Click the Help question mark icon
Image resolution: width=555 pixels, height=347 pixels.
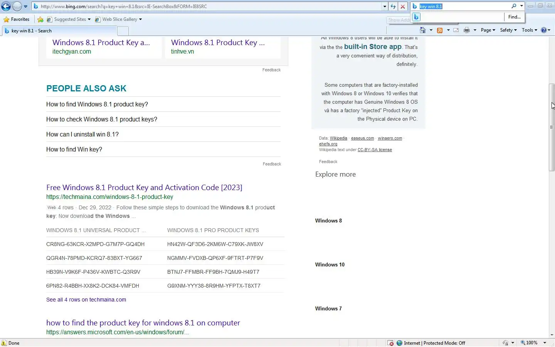pyautogui.click(x=544, y=30)
